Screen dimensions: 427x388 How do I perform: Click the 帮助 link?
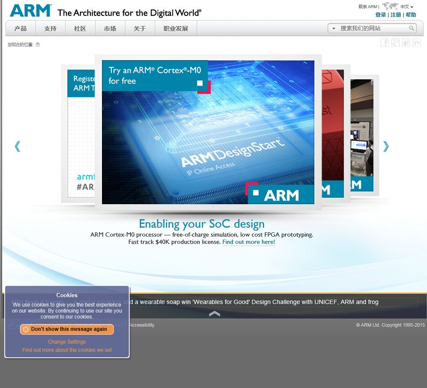(411, 14)
